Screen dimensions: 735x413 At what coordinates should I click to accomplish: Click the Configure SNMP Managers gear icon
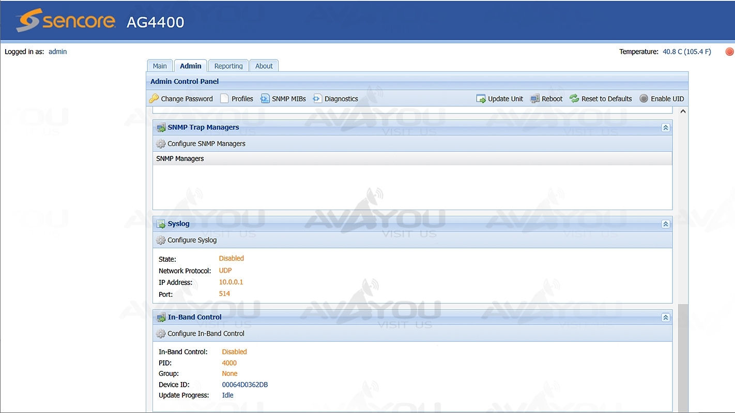tap(161, 144)
